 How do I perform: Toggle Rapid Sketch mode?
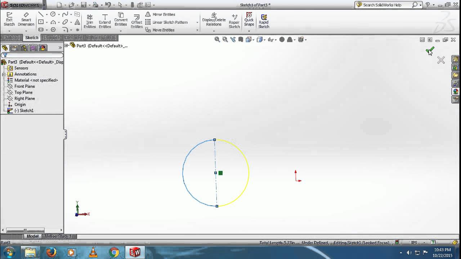(x=264, y=22)
